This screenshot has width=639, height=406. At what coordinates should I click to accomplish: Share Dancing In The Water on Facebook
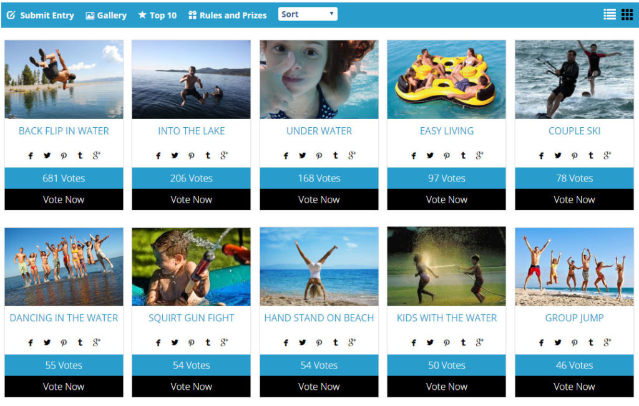pyautogui.click(x=31, y=342)
